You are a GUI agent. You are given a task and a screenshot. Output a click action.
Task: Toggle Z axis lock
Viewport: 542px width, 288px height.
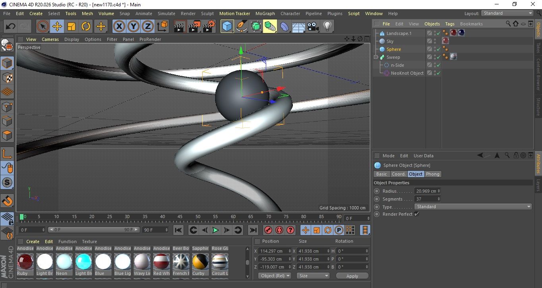coord(147,27)
